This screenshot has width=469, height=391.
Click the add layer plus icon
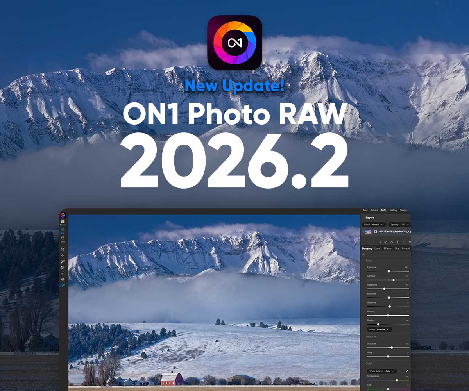click(x=380, y=242)
